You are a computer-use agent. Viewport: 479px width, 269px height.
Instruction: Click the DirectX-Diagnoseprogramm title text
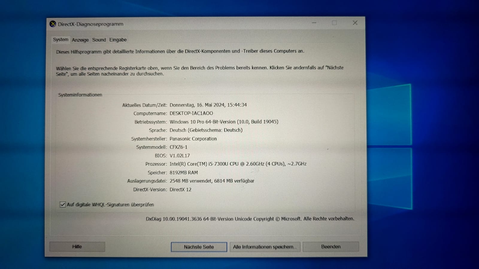91,24
